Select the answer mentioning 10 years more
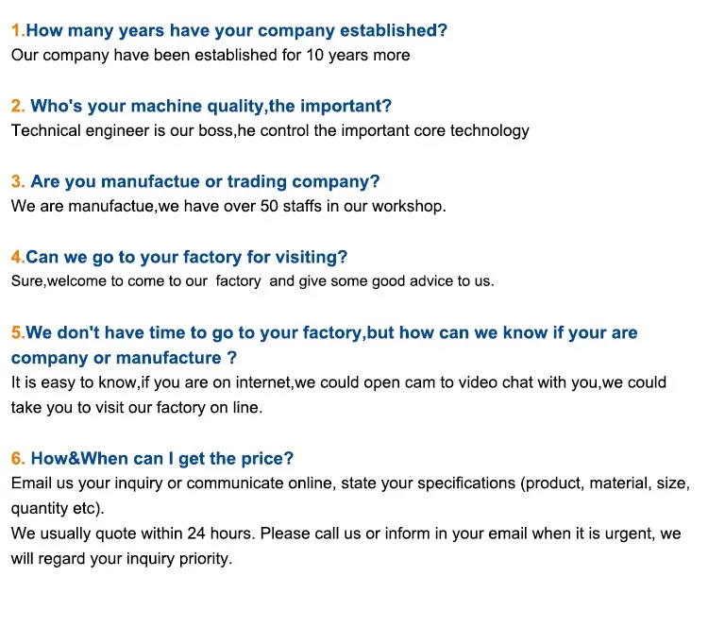The image size is (708, 627). point(211,55)
